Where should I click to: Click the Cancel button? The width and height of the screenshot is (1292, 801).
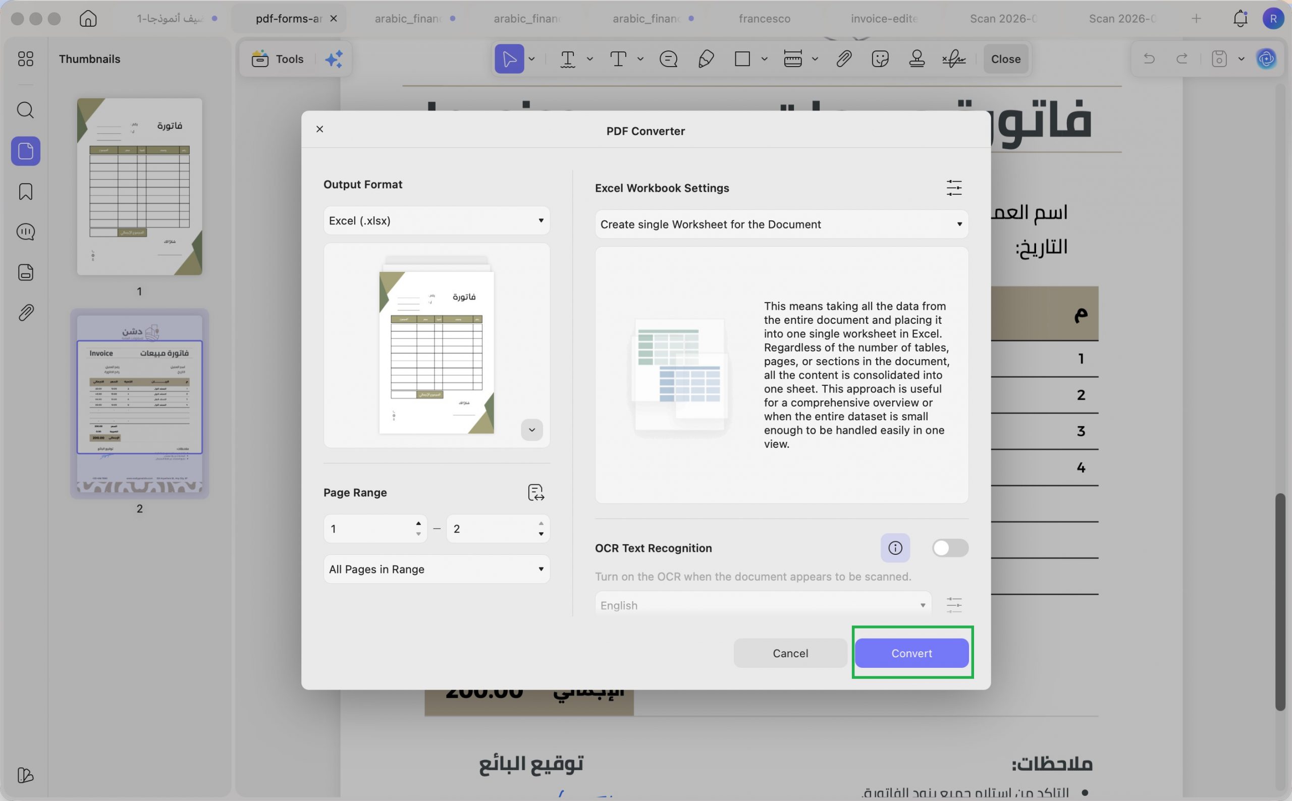(790, 653)
